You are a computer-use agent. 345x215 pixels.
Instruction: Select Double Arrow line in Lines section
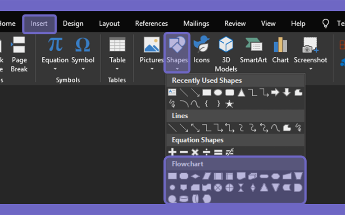[195, 128]
